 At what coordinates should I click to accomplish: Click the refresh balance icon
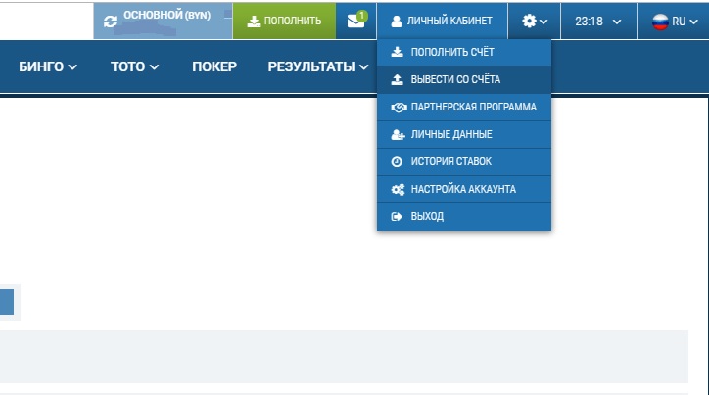pyautogui.click(x=110, y=21)
